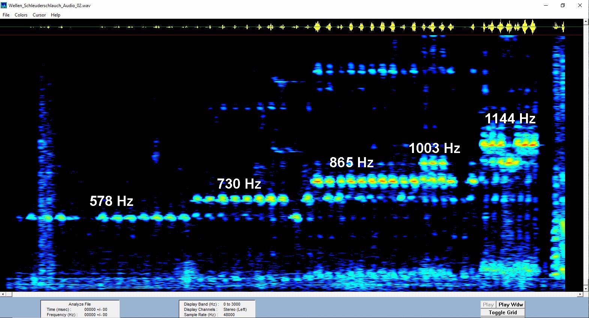This screenshot has width=589, height=318.
Task: Click the Display Band value 0 to 3000
Action: (232, 304)
